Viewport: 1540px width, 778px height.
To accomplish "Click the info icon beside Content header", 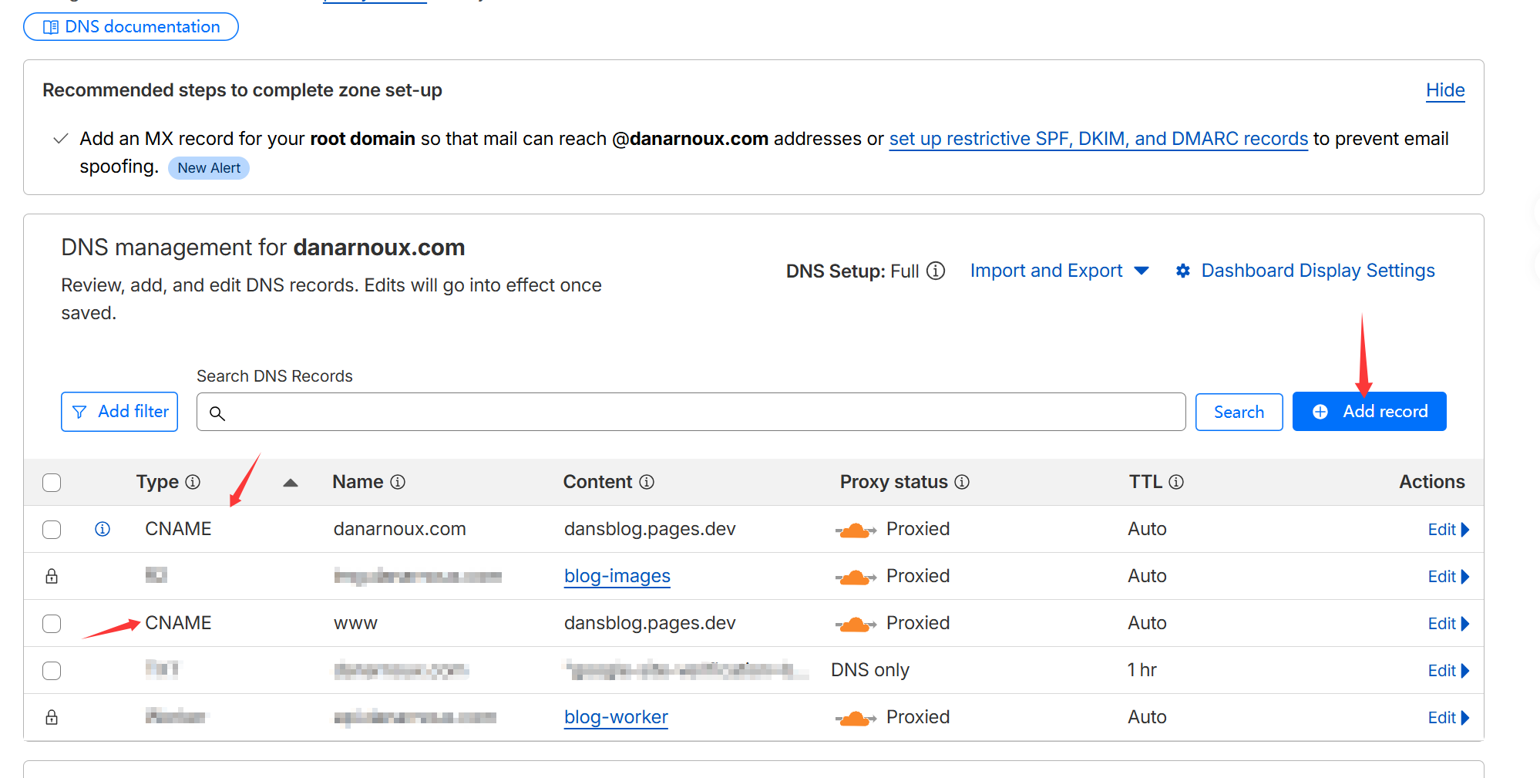I will pos(647,482).
